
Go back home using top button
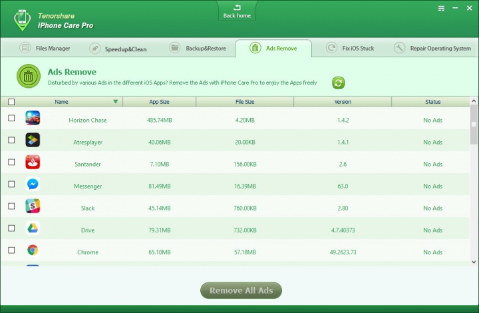point(237,11)
